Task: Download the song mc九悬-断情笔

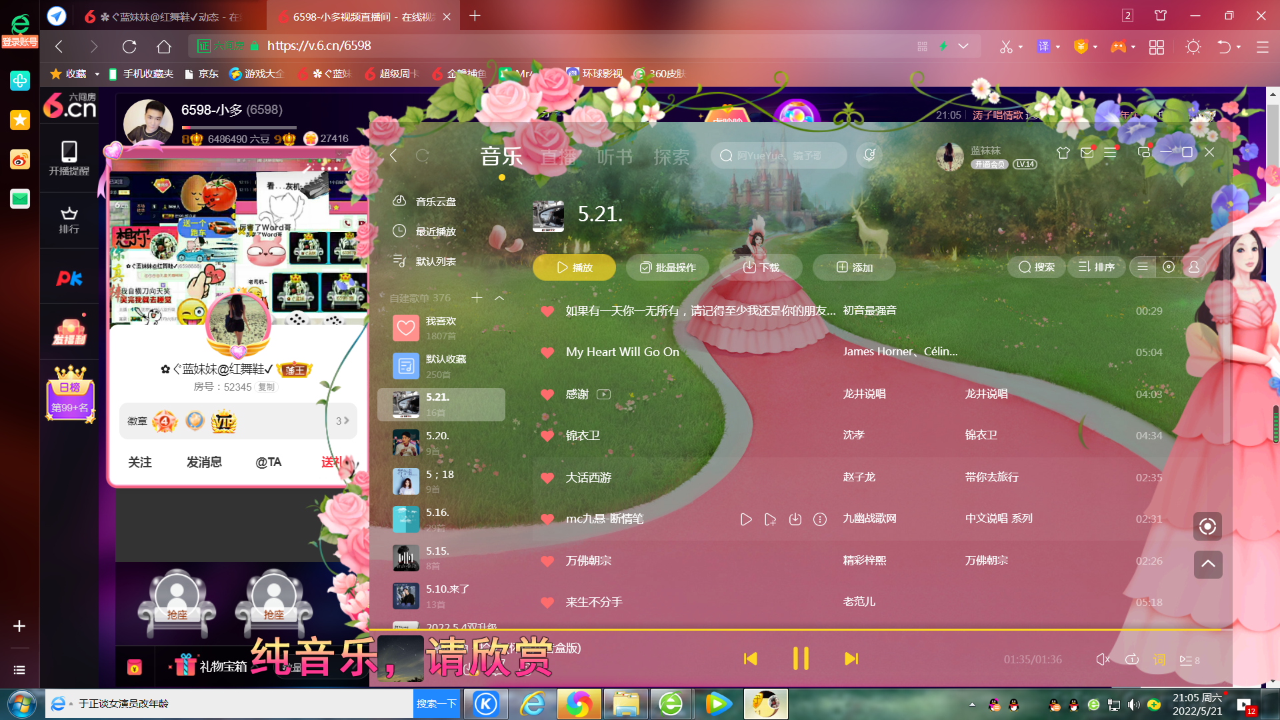Action: pos(795,519)
